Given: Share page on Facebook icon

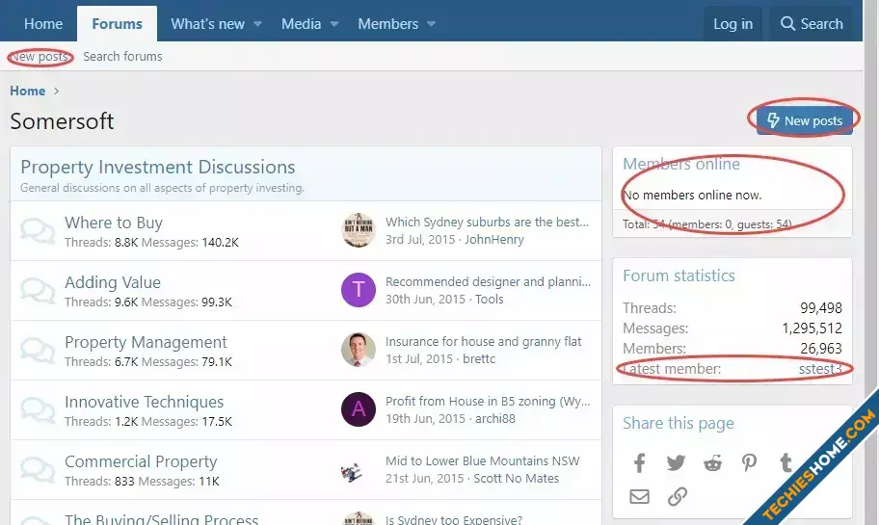Looking at the screenshot, I should (x=639, y=462).
